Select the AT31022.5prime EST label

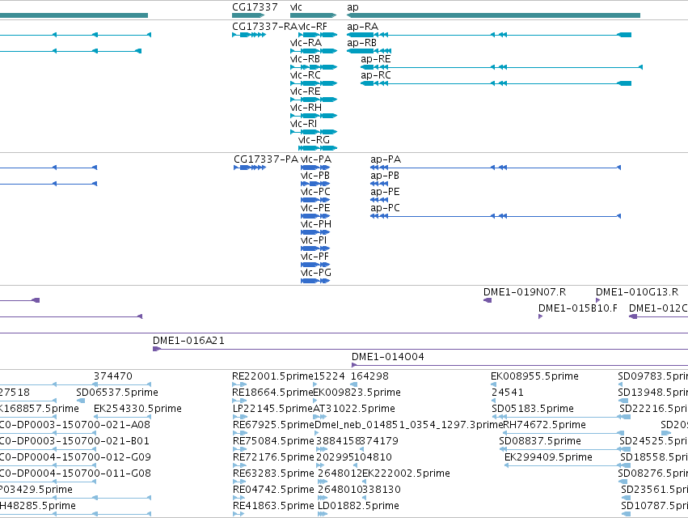[x=354, y=409]
